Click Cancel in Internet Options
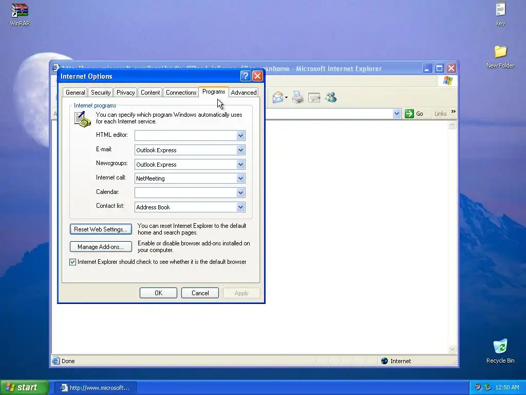The width and height of the screenshot is (526, 395). [x=200, y=293]
